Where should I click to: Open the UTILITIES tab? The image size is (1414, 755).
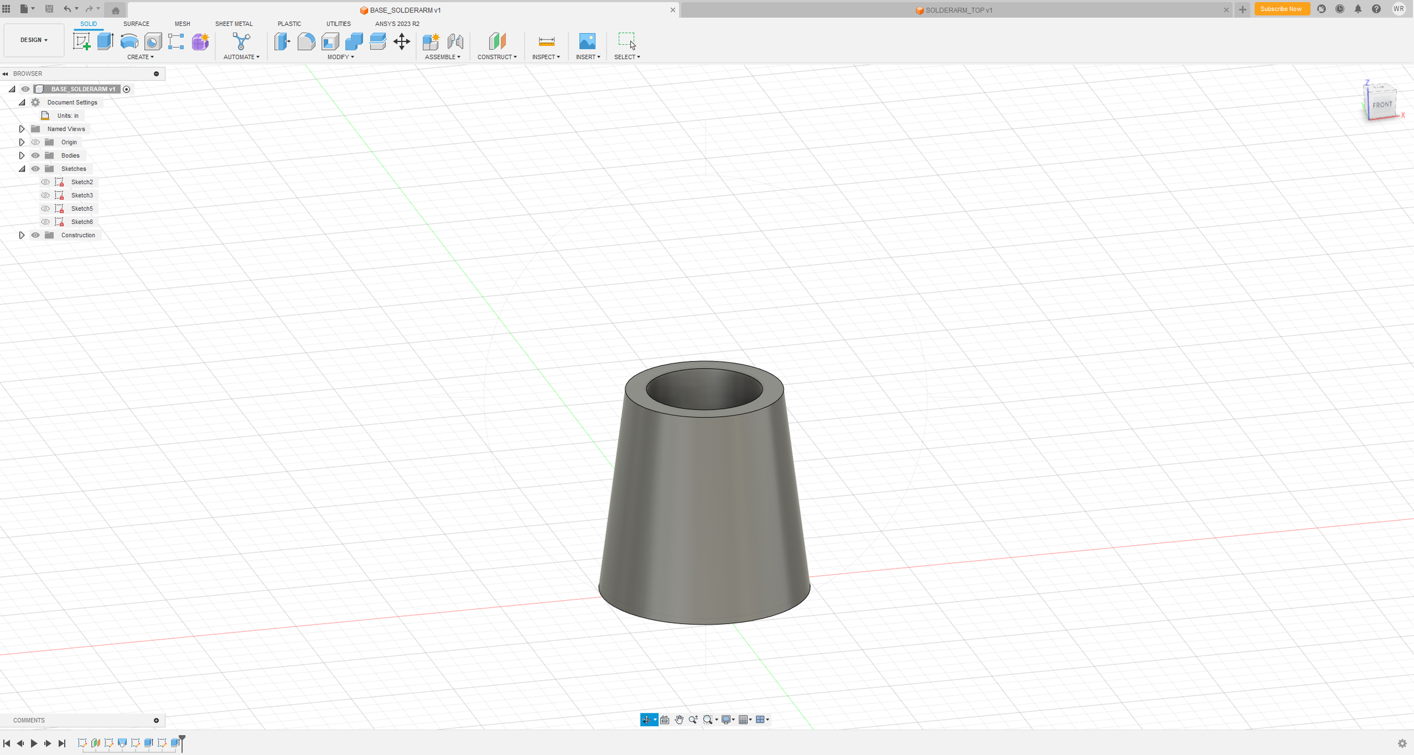tap(338, 24)
